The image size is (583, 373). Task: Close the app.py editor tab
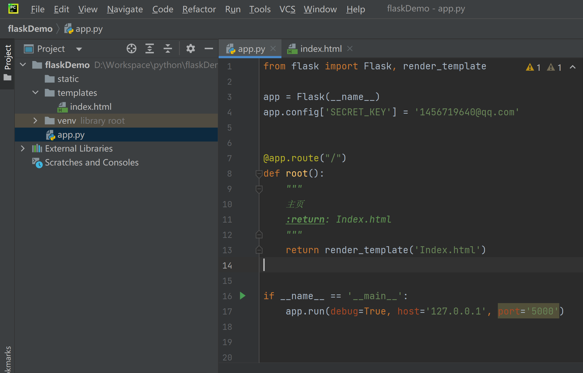(273, 49)
